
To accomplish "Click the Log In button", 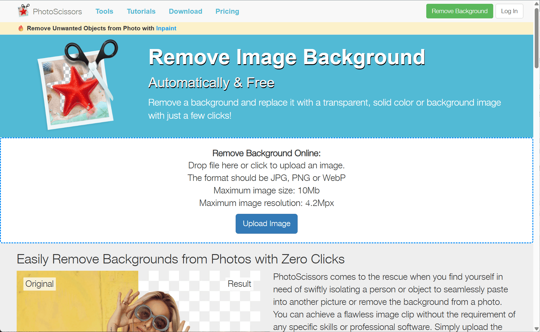I will click(509, 11).
